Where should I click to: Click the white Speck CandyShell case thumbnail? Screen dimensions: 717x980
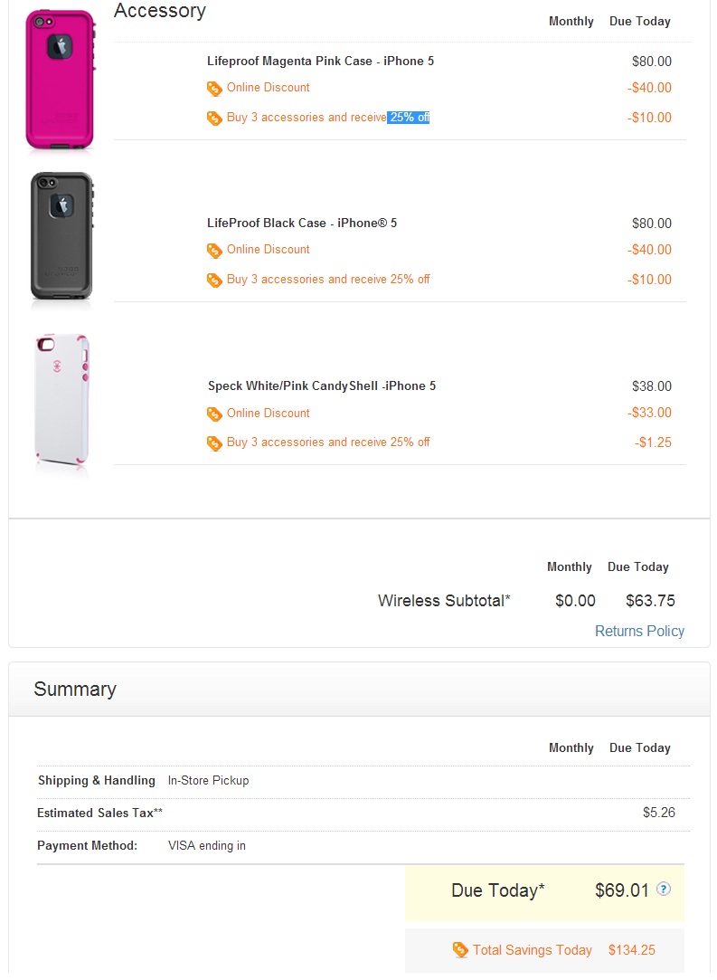coord(62,403)
